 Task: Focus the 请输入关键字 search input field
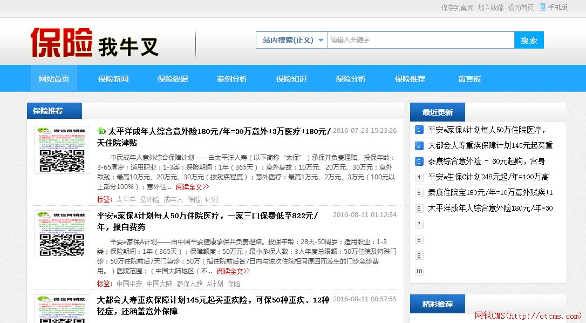pos(421,40)
